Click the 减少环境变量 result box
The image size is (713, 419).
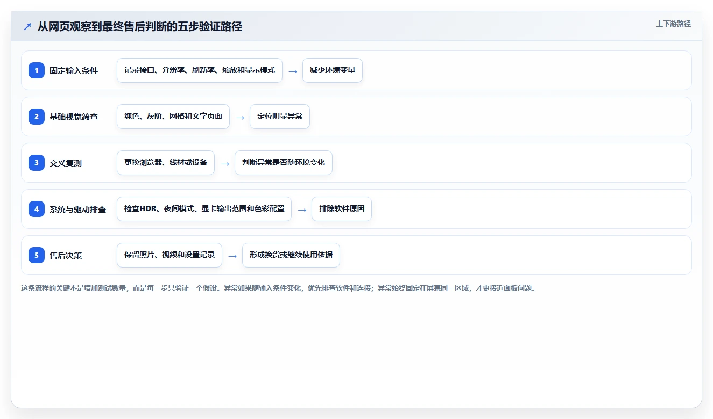point(333,70)
